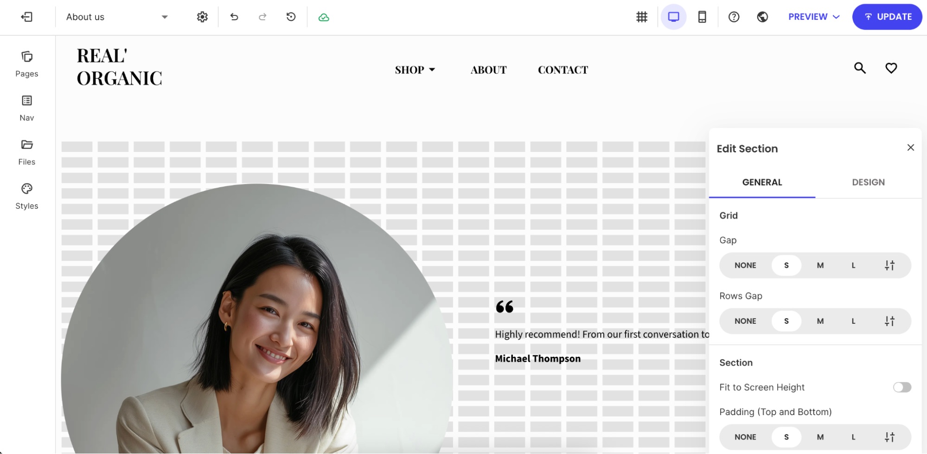Set Rows Gap to M
This screenshot has height=454, width=927.
coord(820,321)
